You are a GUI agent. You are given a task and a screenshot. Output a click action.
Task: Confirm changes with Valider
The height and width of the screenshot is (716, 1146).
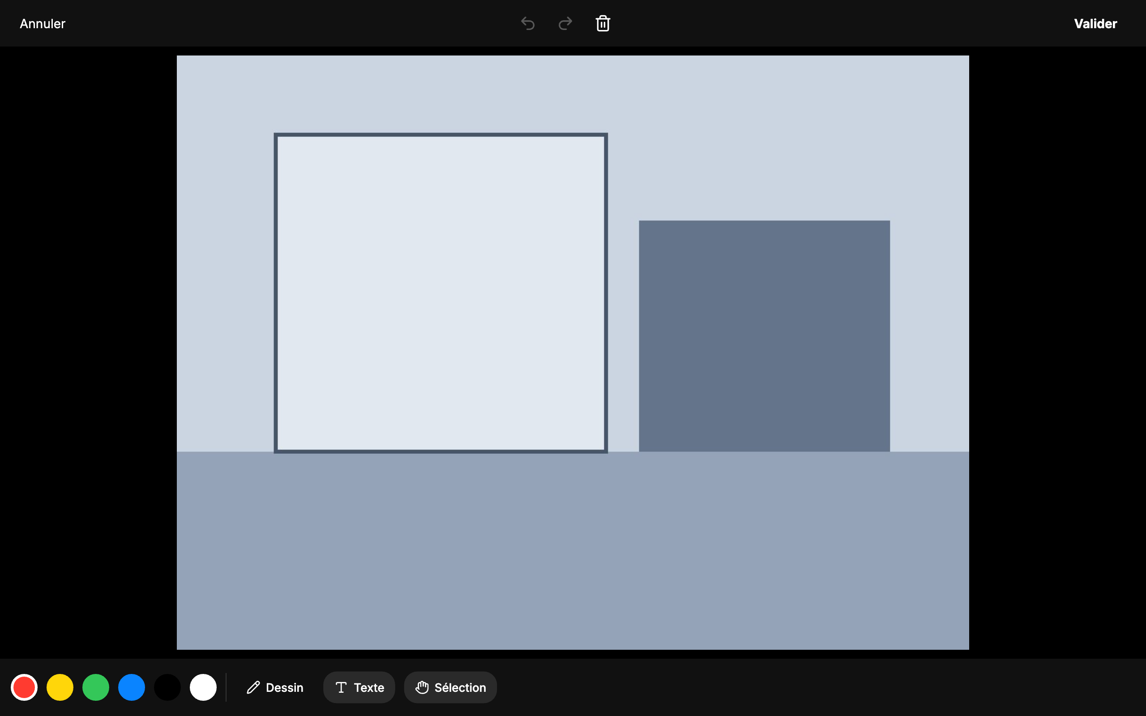[x=1095, y=24]
